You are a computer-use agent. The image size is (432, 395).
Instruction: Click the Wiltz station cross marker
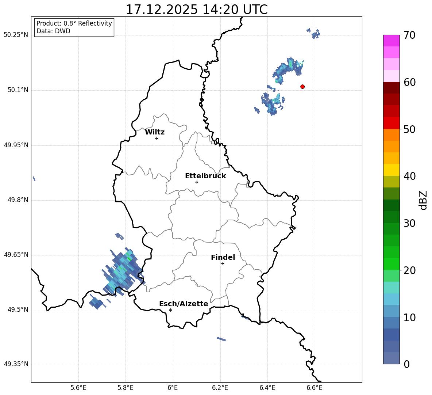[x=157, y=138]
